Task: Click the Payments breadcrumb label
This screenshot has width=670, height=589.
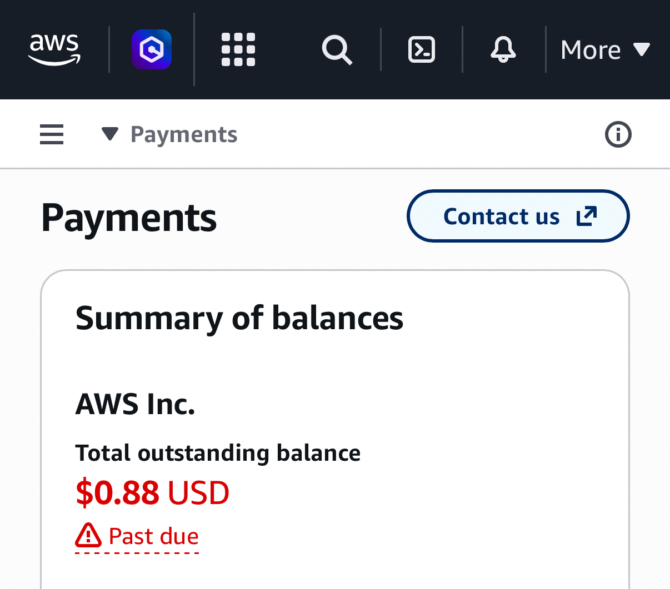Action: pos(184,134)
